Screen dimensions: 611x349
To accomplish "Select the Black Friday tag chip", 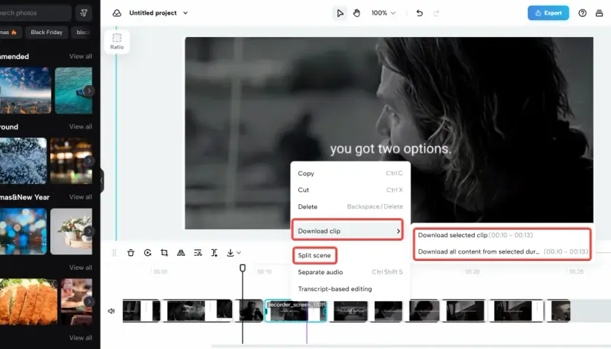I will (47, 32).
